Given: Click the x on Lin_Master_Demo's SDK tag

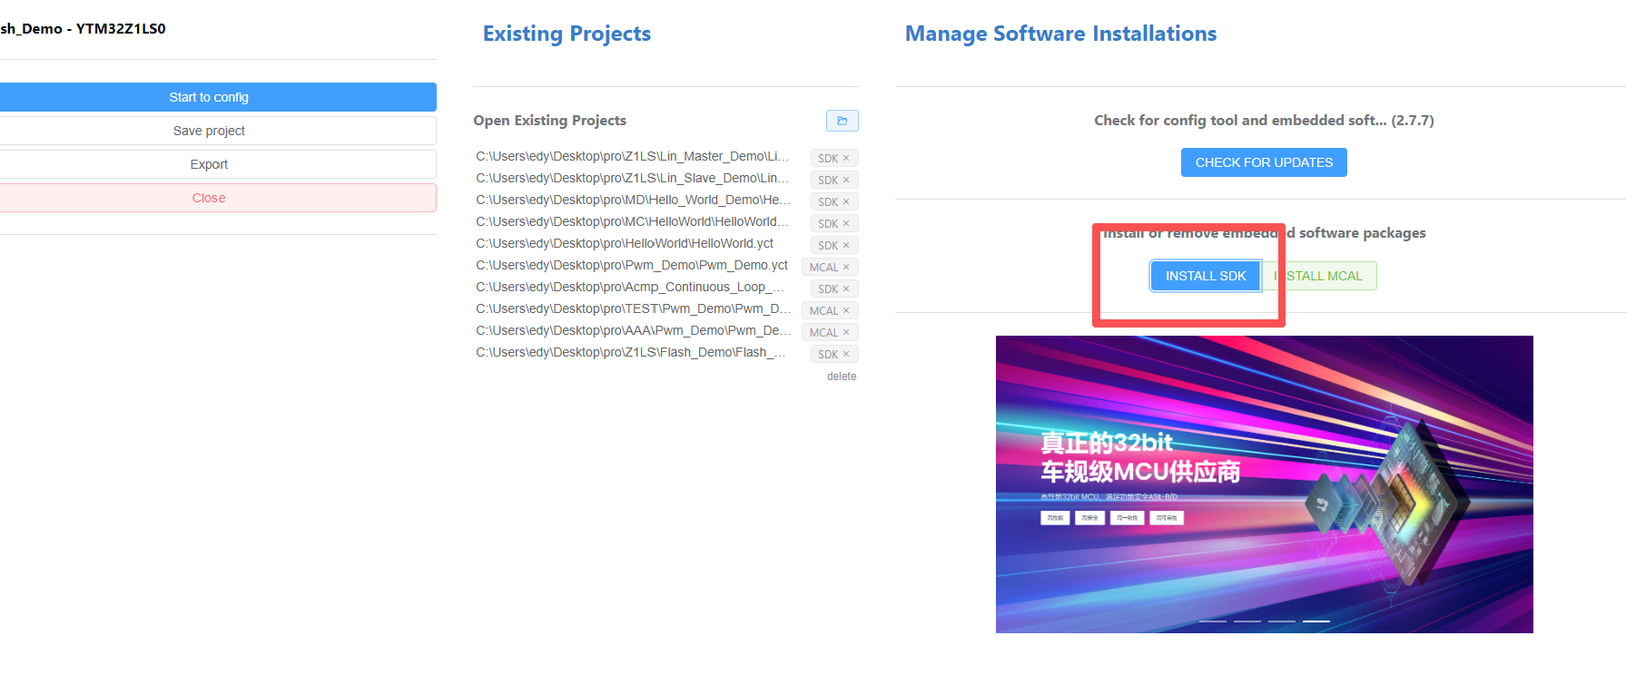Looking at the screenshot, I should [846, 158].
